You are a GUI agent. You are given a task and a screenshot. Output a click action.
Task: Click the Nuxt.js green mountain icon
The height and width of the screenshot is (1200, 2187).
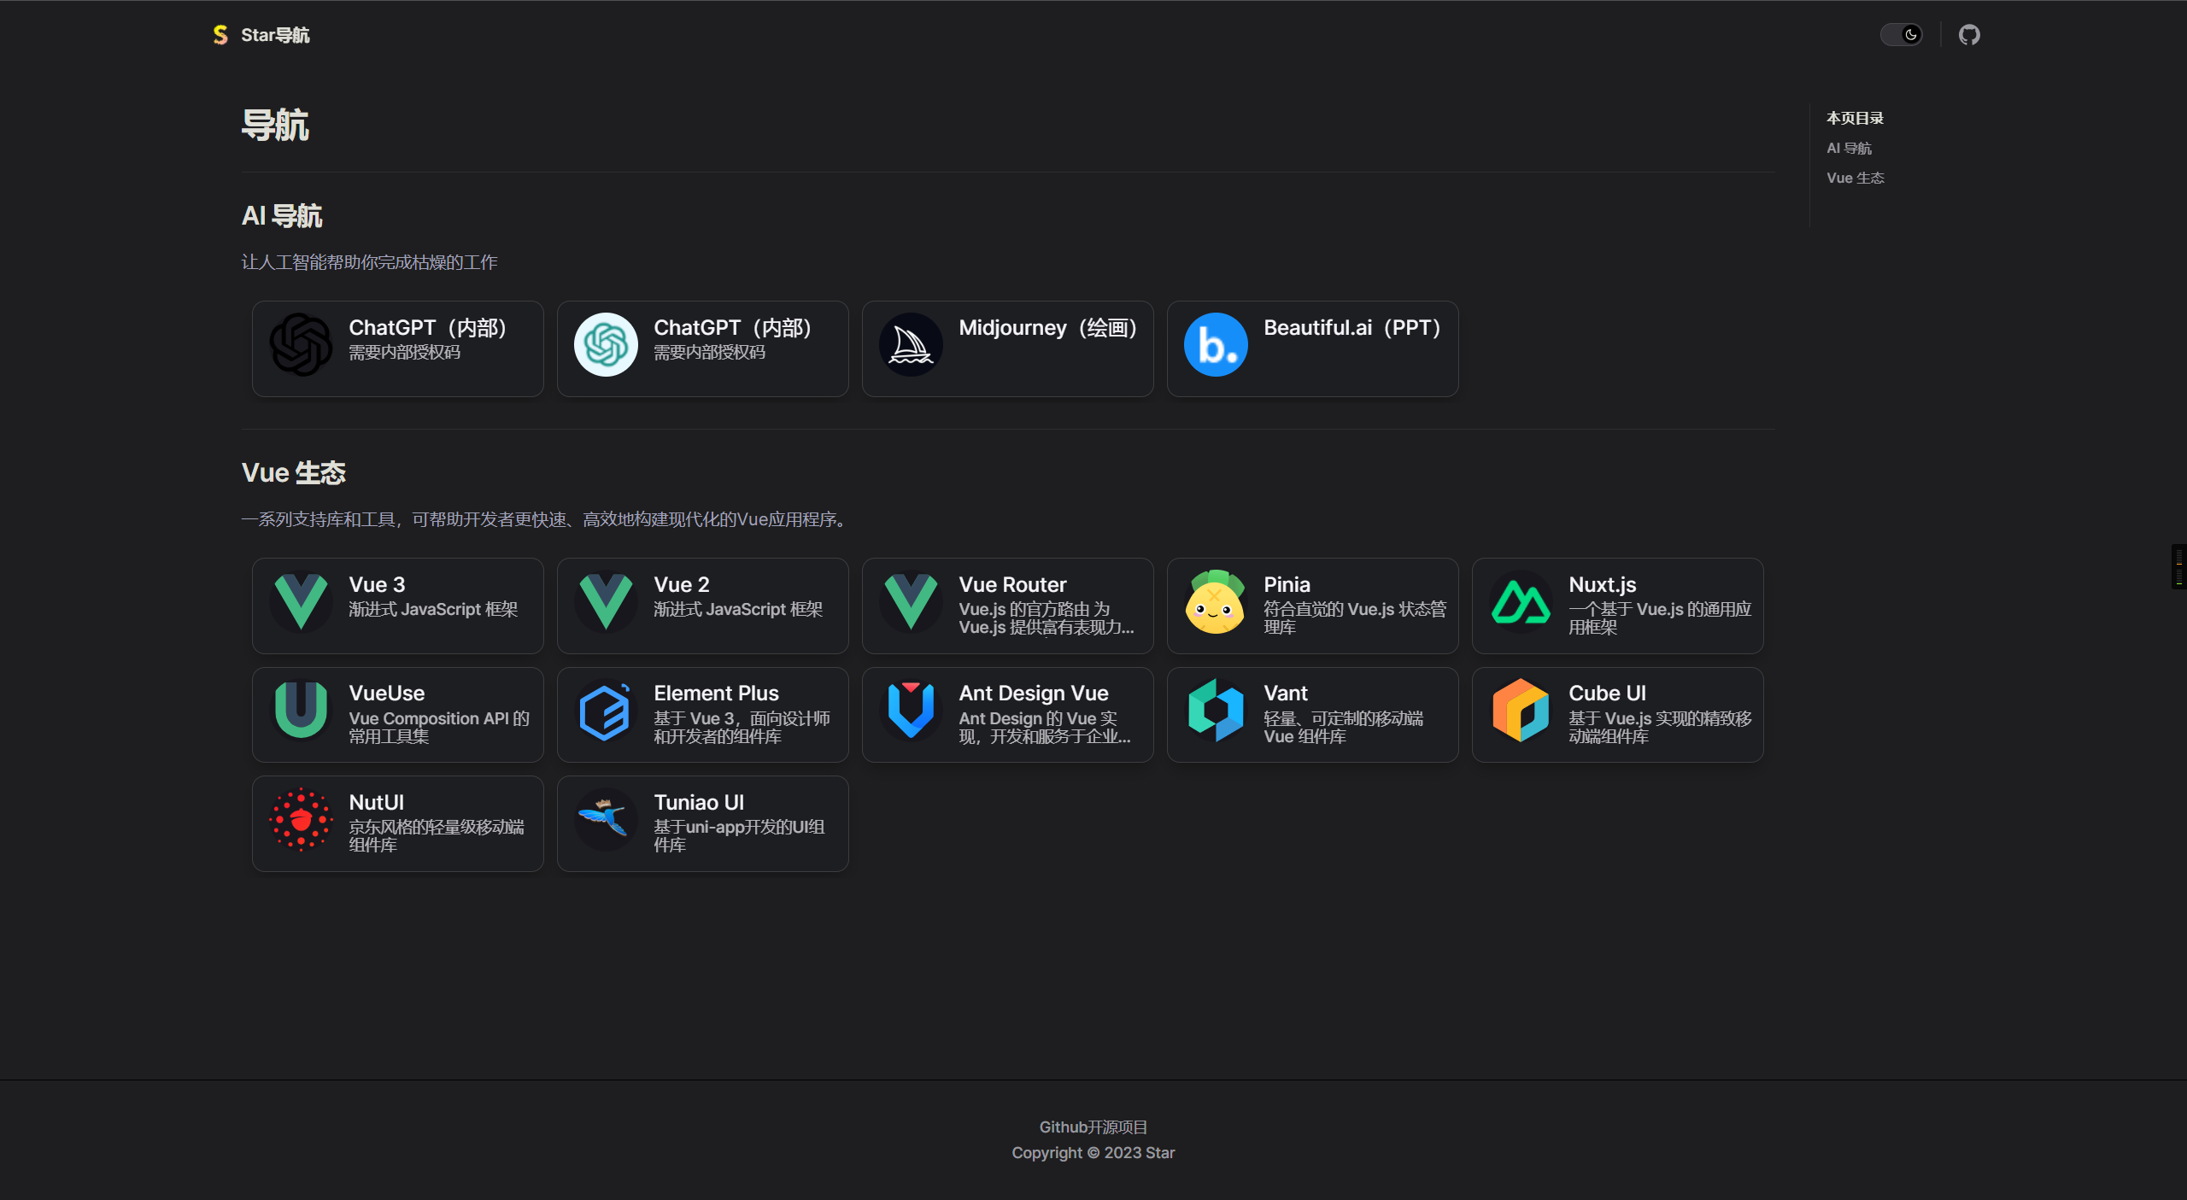1521,602
